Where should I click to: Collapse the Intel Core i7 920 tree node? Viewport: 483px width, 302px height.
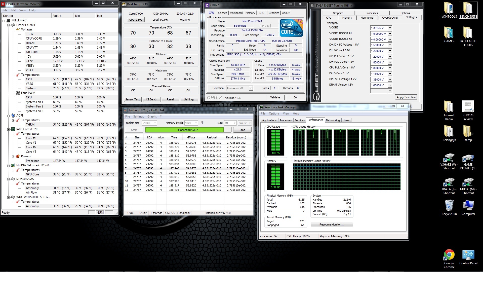click(8, 129)
